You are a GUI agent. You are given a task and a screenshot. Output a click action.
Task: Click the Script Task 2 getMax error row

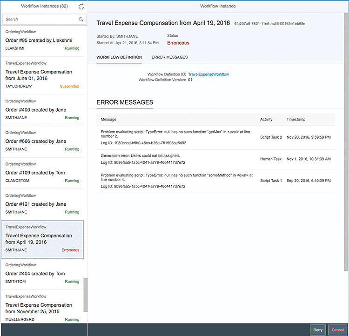pos(215,137)
